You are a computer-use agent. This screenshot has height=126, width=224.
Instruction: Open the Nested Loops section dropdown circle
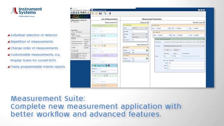[x=204, y=22]
